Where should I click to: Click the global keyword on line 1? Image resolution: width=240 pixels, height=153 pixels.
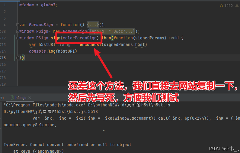(48, 5)
